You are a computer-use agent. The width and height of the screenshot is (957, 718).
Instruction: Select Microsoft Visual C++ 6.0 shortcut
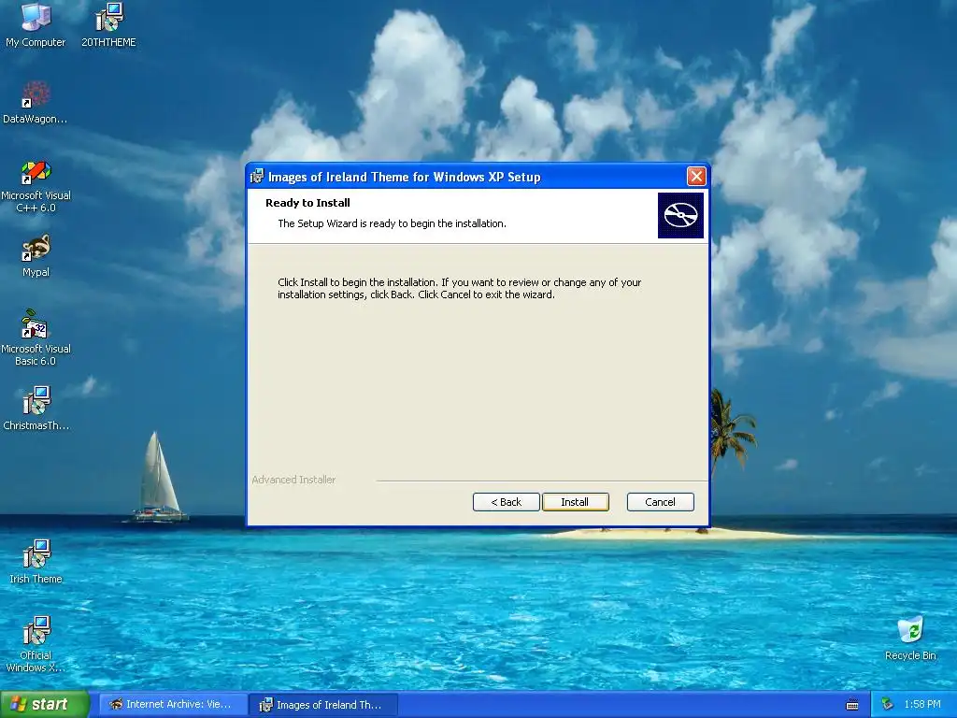36,186
